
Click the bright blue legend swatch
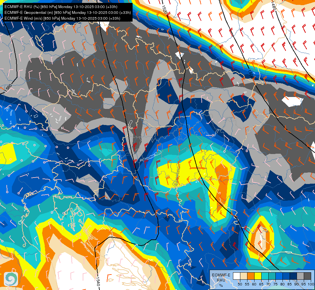279,276
